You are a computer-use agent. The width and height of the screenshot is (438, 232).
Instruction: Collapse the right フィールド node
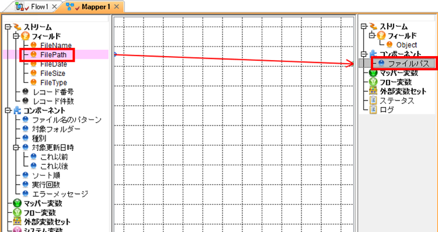coord(371,36)
